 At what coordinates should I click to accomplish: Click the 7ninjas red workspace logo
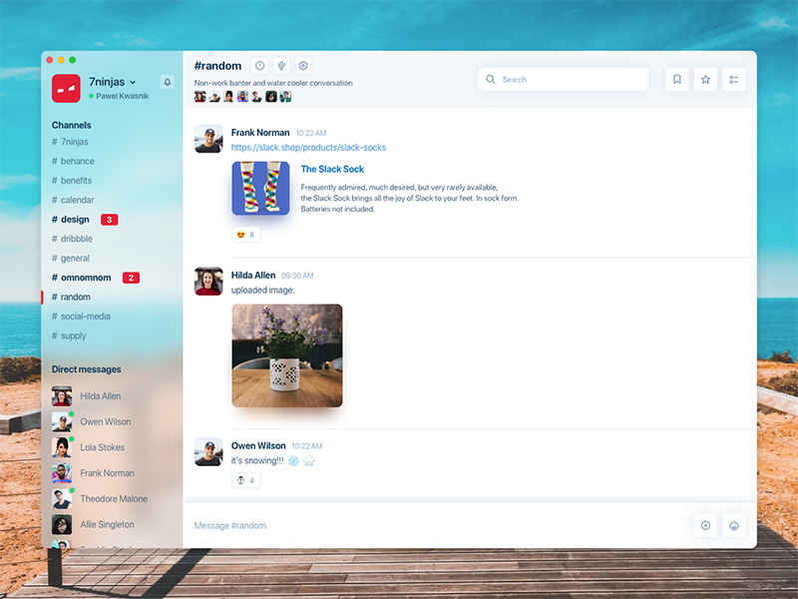tap(66, 89)
